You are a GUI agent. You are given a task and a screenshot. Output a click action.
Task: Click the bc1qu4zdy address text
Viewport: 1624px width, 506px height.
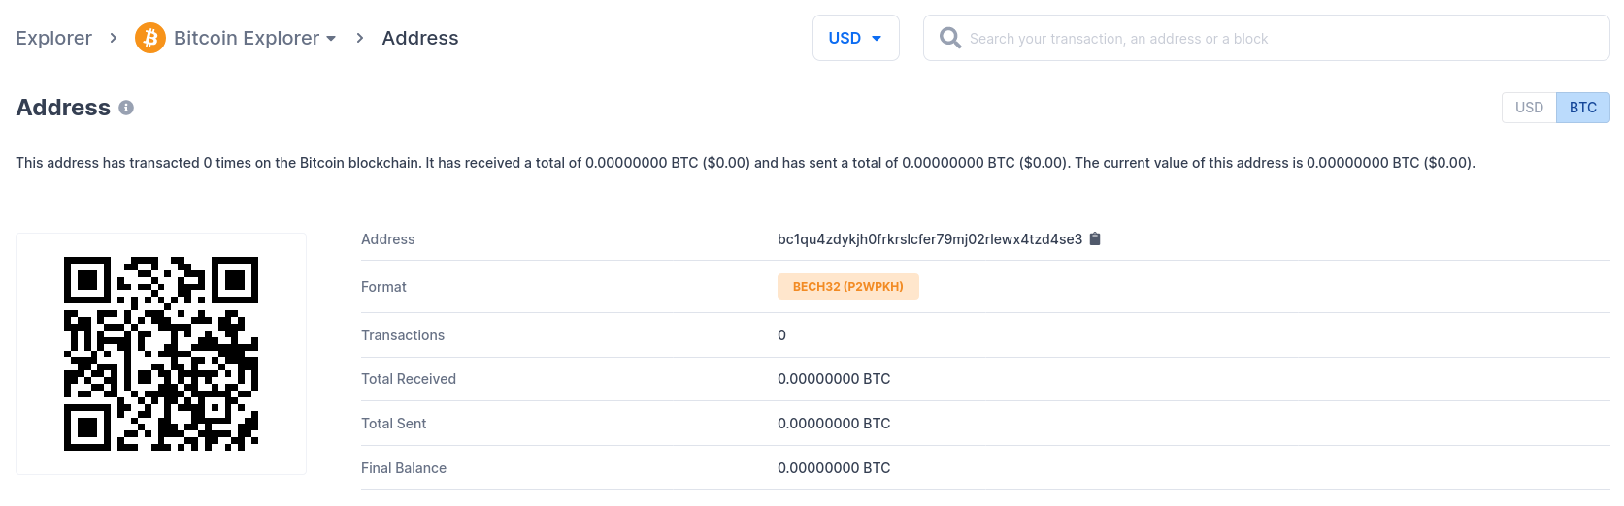pyautogui.click(x=929, y=239)
